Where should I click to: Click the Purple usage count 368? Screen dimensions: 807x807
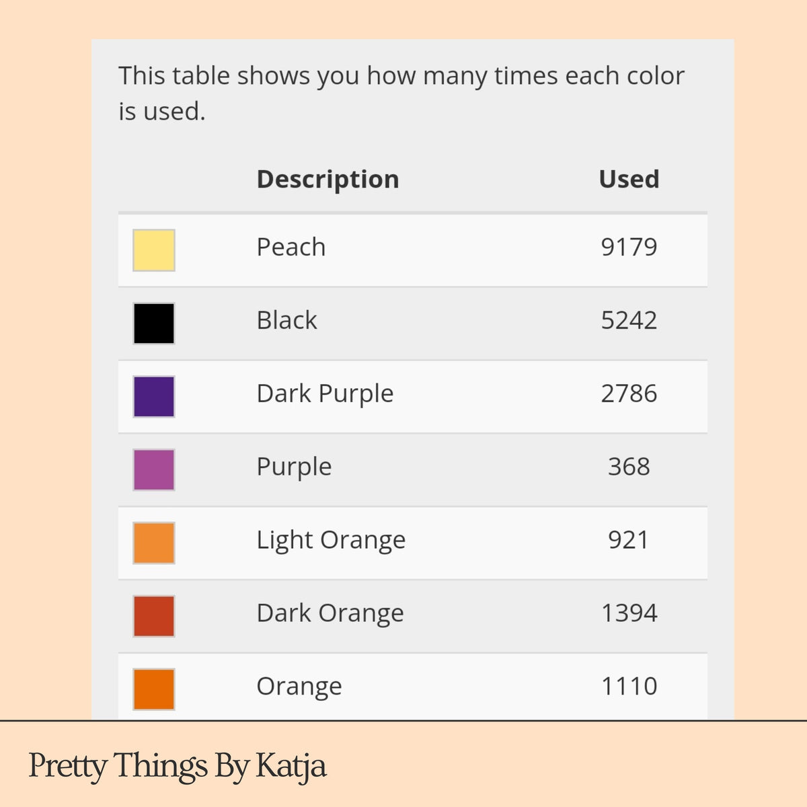pos(629,467)
